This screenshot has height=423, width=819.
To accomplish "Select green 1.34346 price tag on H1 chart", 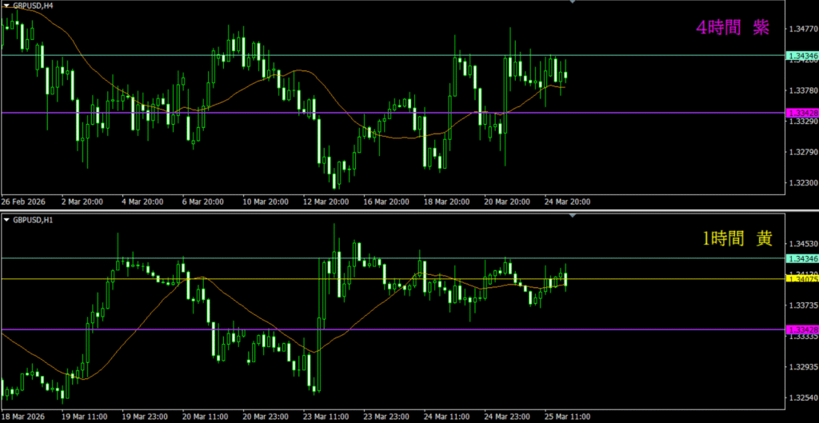I will (802, 258).
